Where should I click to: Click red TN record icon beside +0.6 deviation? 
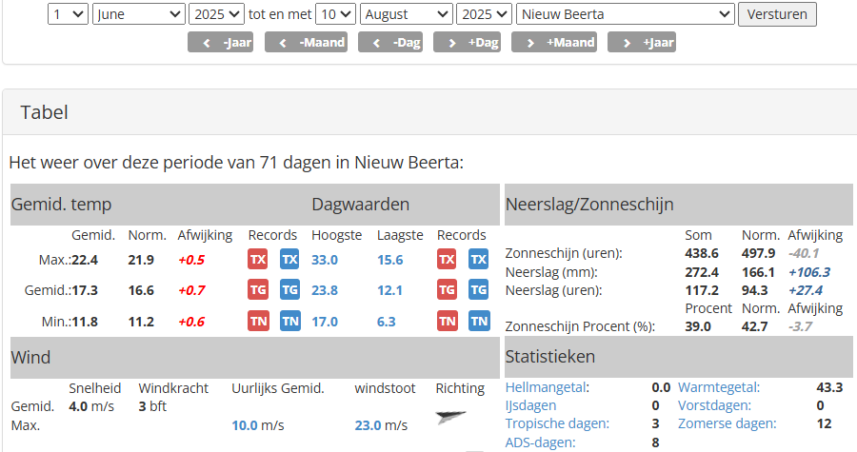(257, 322)
